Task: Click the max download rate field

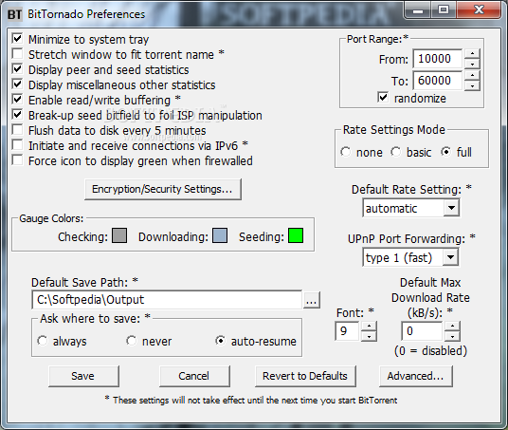Action: pyautogui.click(x=422, y=331)
